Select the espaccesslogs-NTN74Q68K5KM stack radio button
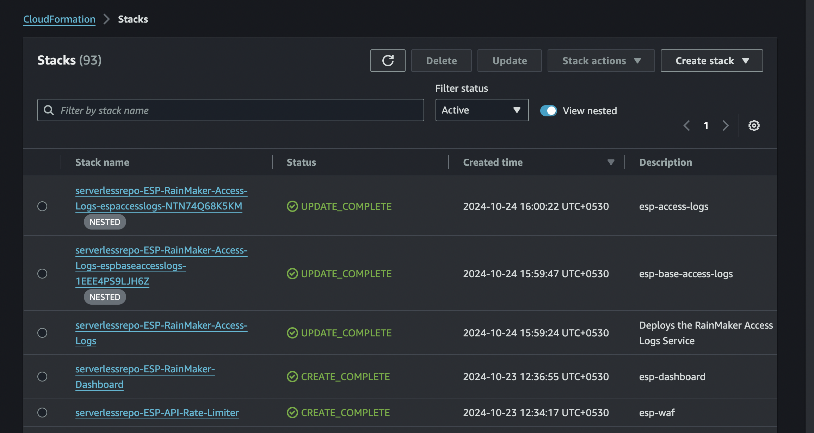The height and width of the screenshot is (433, 814). (x=42, y=206)
